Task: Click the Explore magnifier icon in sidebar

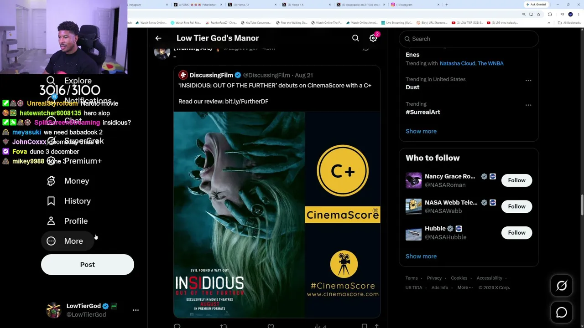Action: click(x=51, y=81)
